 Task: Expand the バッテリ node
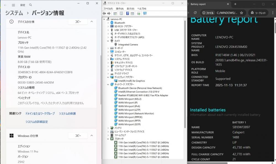(108, 128)
